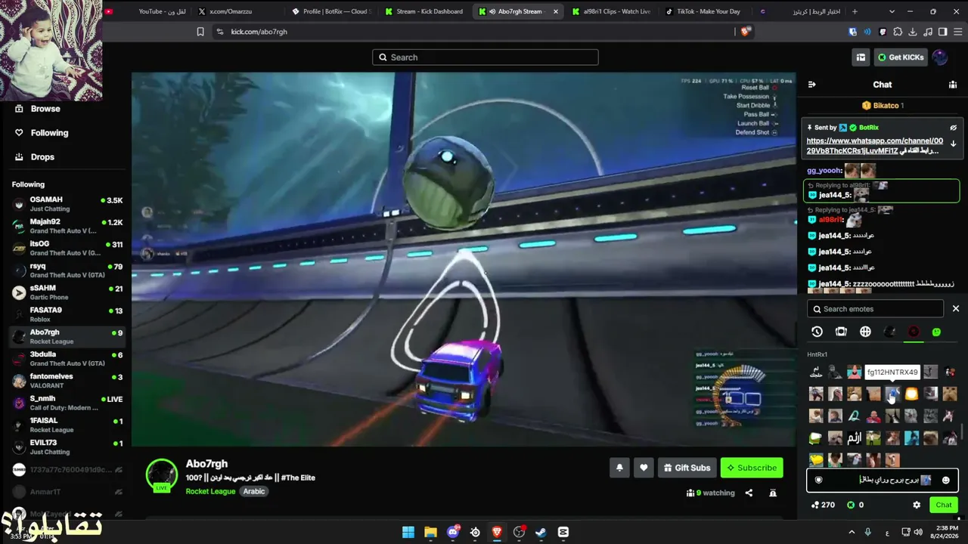
Task: Report the stream via flag icon
Action: tap(773, 493)
